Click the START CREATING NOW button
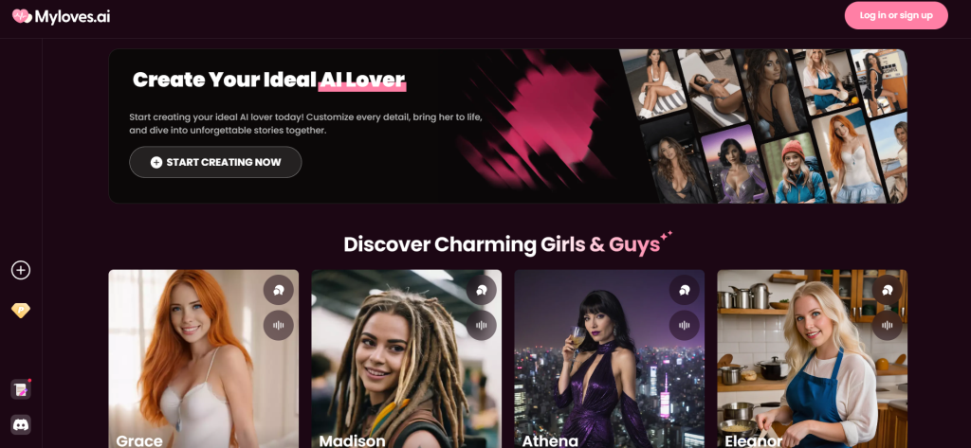Viewport: 971px width, 448px height. (215, 162)
